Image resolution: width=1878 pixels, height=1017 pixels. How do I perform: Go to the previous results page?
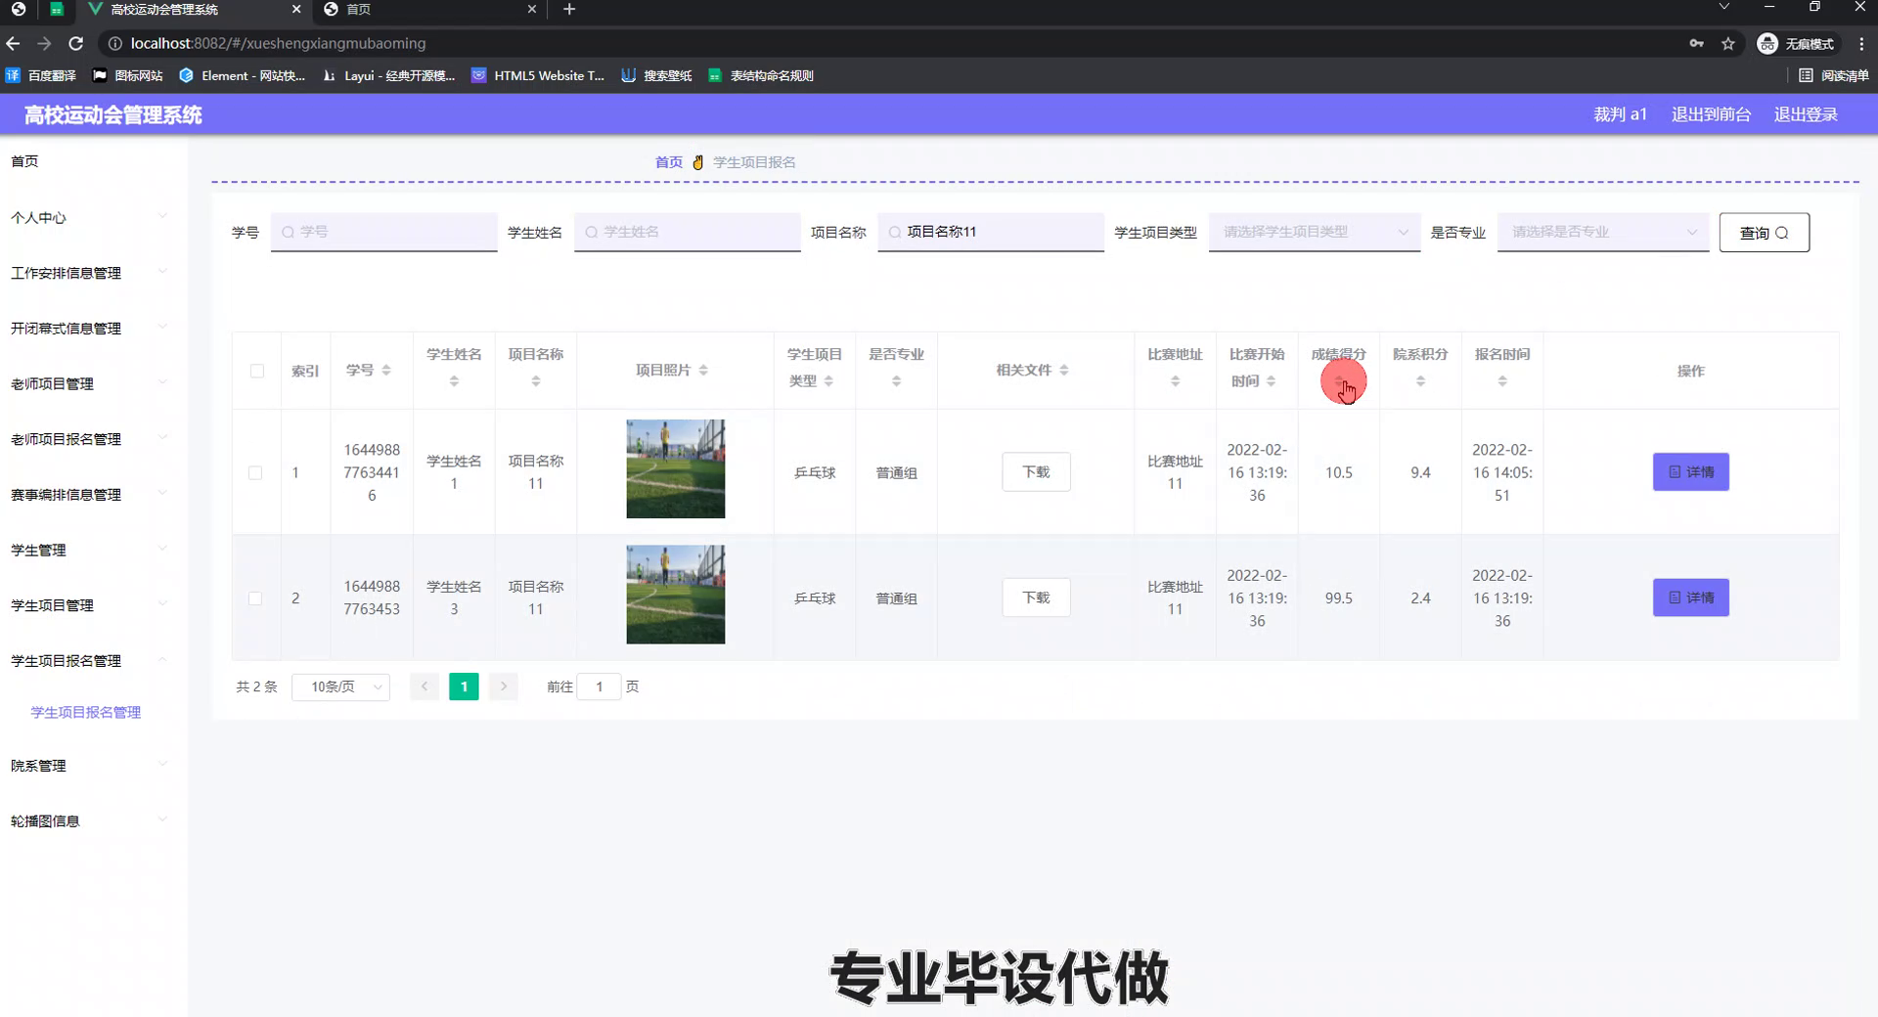[x=425, y=686]
